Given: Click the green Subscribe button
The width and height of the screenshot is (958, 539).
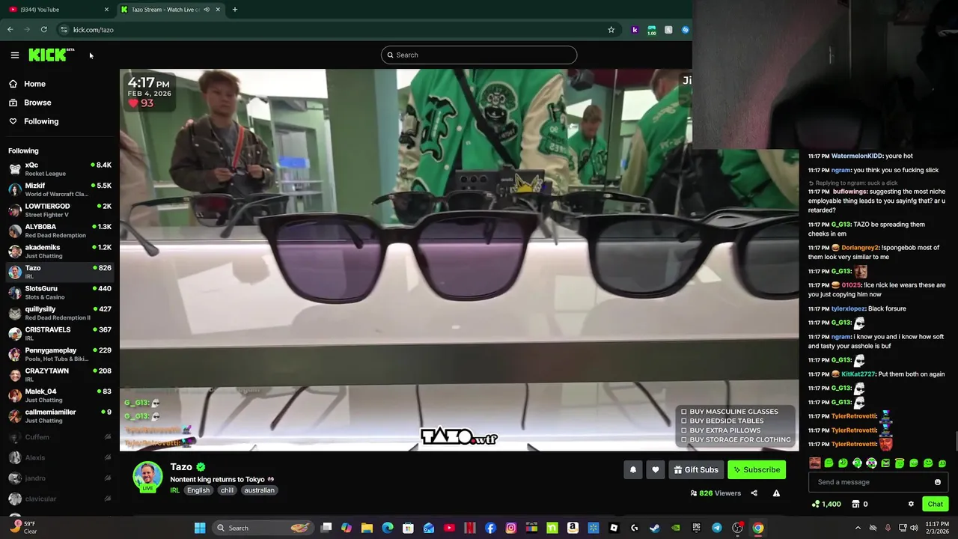Looking at the screenshot, I should 757,469.
